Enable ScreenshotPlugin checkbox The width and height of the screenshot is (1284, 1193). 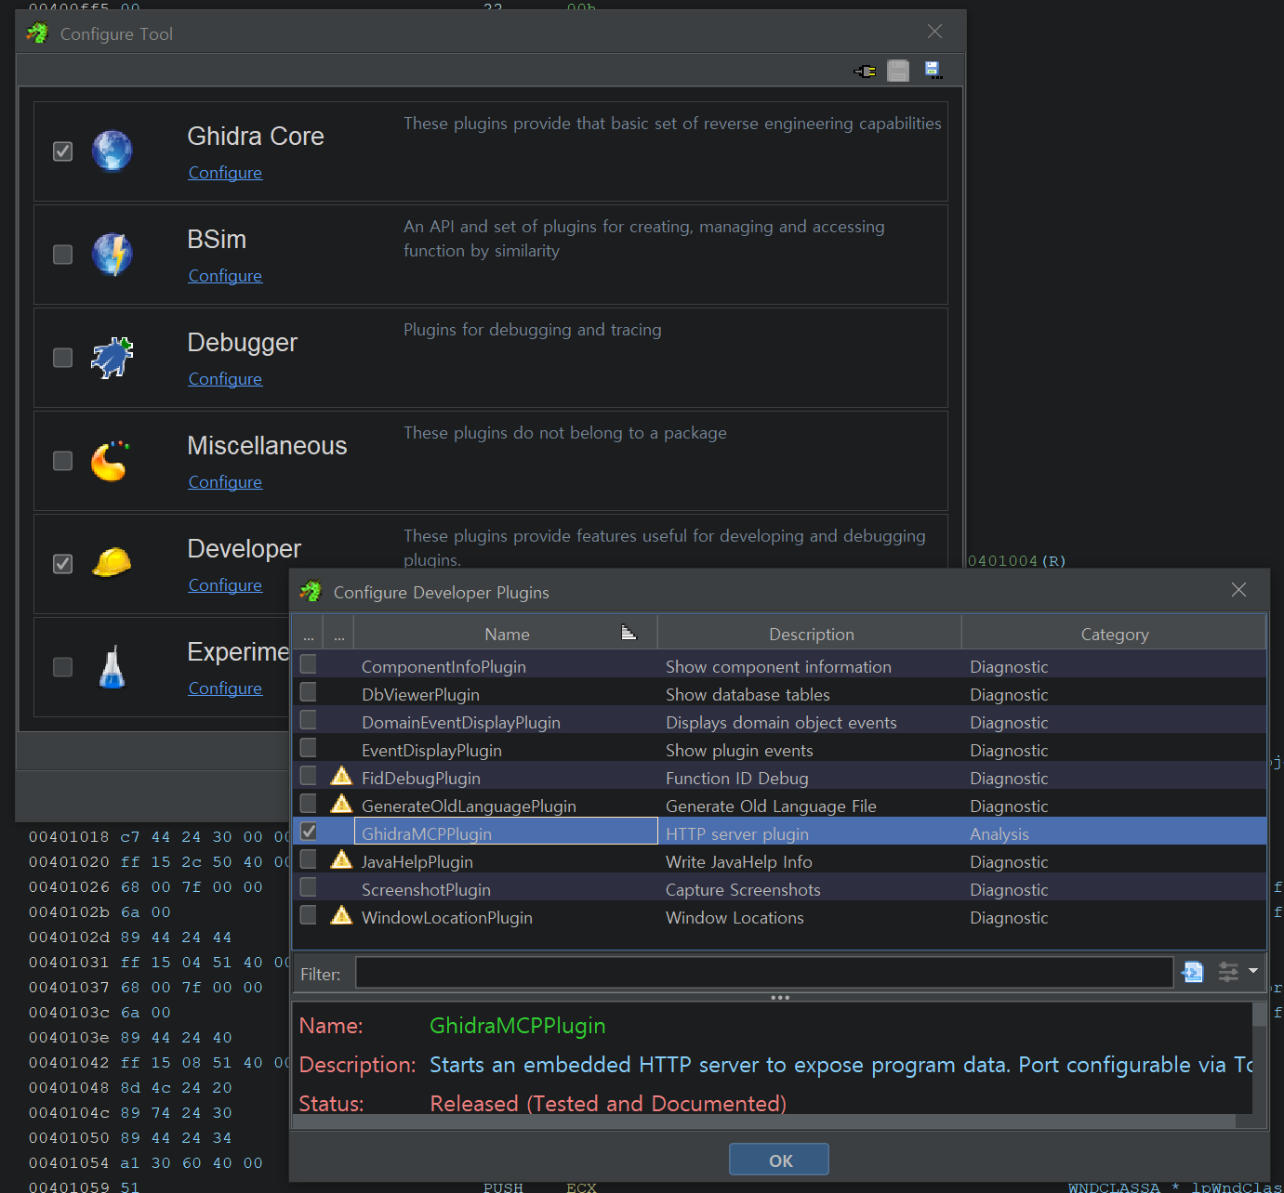click(308, 887)
